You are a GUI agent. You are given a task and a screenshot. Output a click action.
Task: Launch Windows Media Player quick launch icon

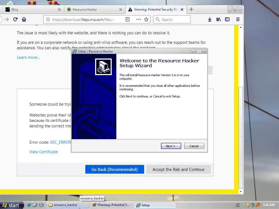pos(41,205)
